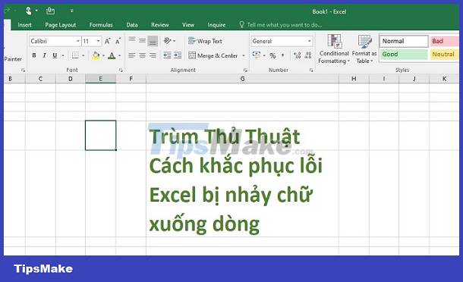Viewport: 463px width, 282px height.
Task: Select column C header
Action: (40, 79)
